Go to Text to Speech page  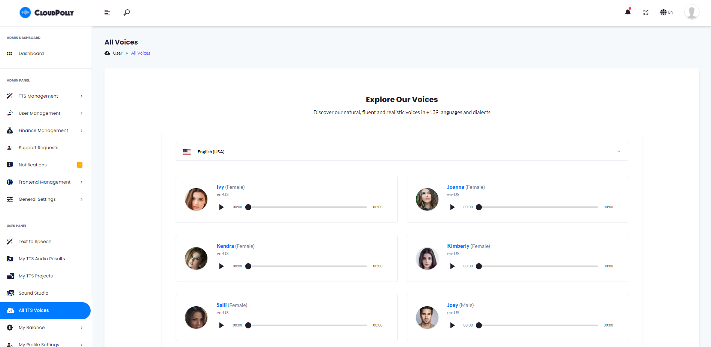[35, 242]
